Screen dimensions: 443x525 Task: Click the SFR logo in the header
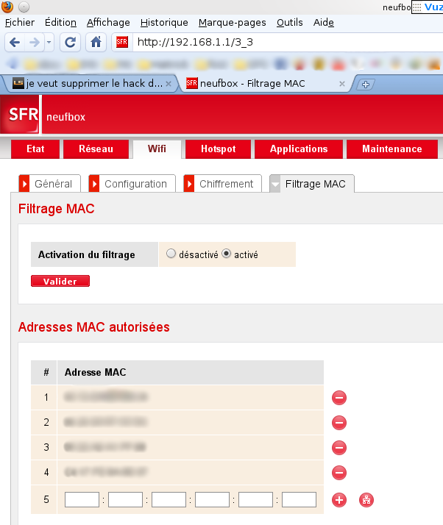(x=20, y=114)
